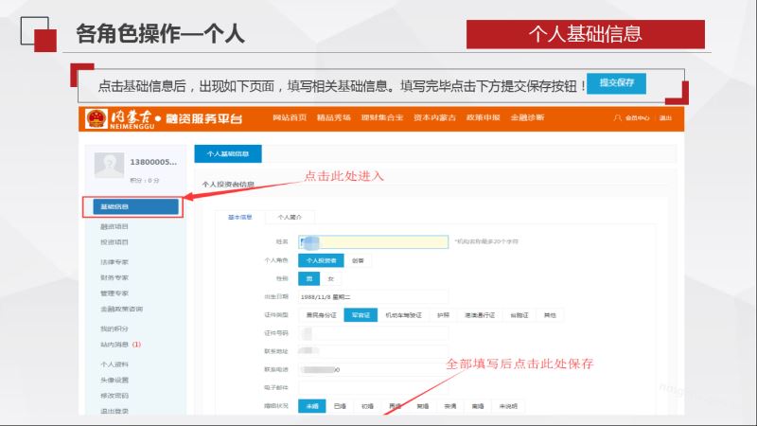757x426 pixels.
Task: Select 已婚 marital status option
Action: pyautogui.click(x=339, y=405)
